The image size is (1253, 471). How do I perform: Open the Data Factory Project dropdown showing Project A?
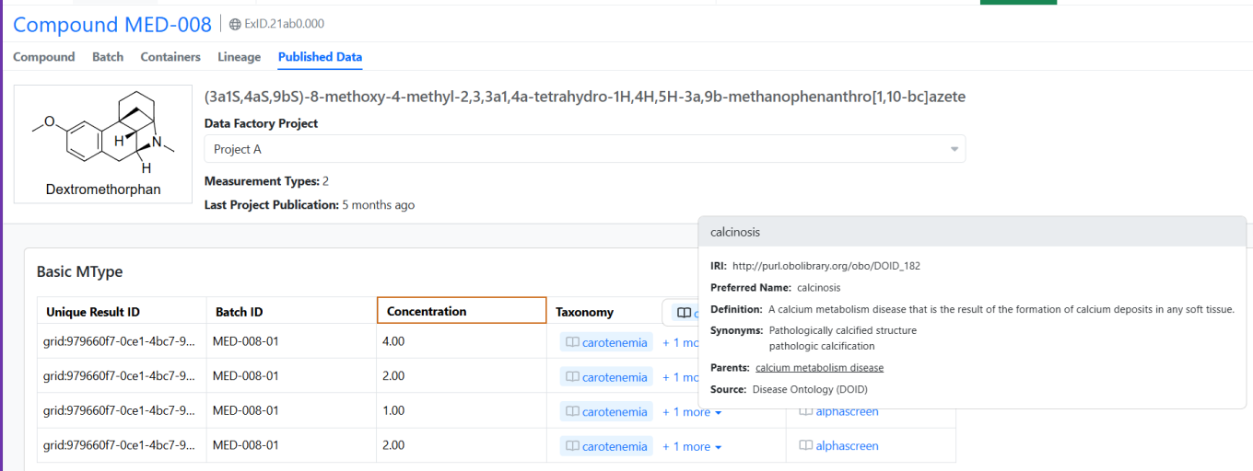[x=585, y=149]
